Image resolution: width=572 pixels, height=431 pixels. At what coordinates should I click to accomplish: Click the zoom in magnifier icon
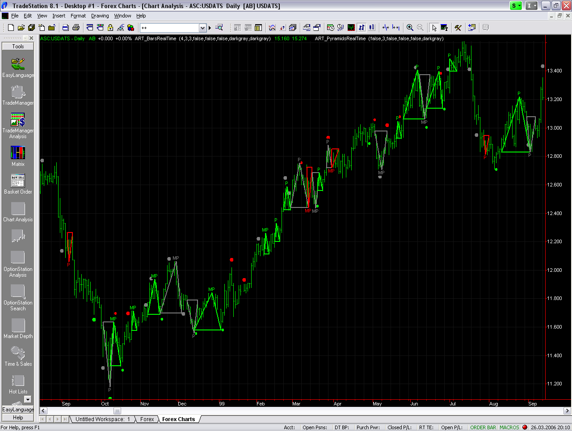point(410,28)
